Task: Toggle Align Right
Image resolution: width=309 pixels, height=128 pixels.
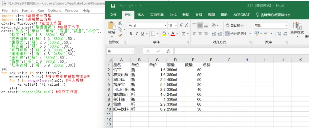Action: pos(206,34)
